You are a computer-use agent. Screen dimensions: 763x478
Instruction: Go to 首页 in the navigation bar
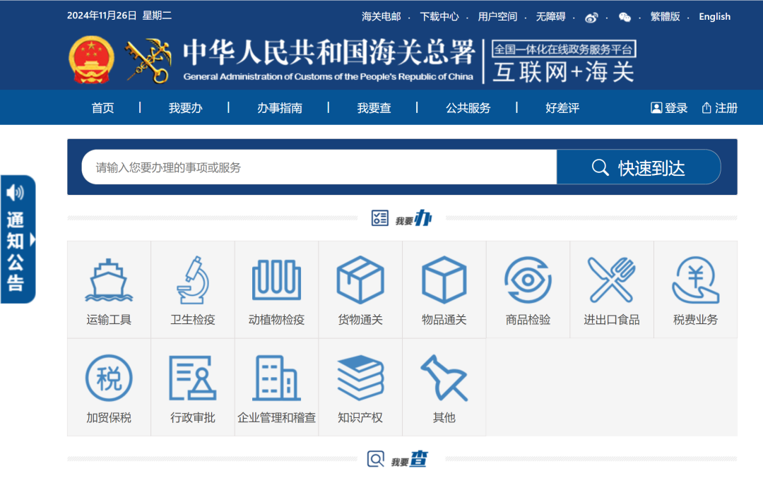click(x=102, y=108)
